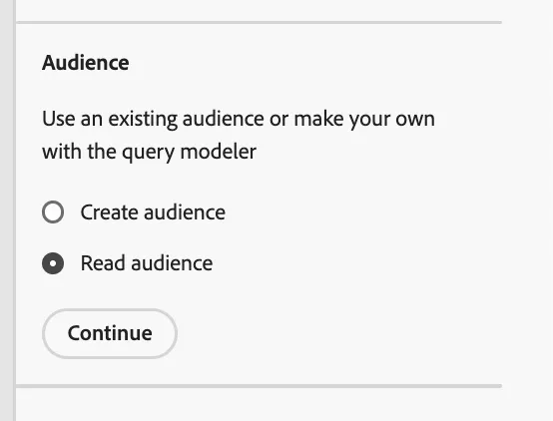553x421 pixels.
Task: Click the 'Use an existing audience' description text
Action: (239, 135)
